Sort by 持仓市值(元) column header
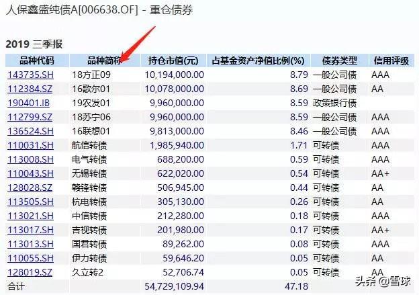 (x=173, y=60)
